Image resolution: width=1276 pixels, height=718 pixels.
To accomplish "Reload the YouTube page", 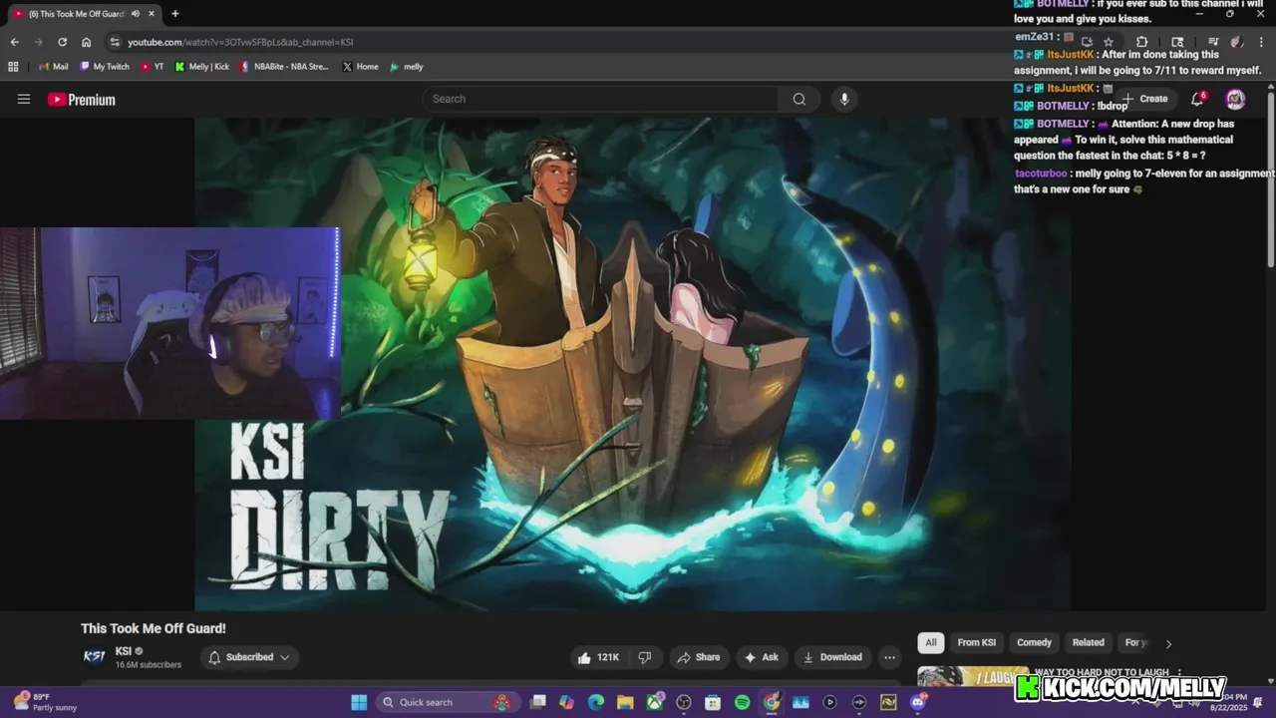I will [62, 42].
